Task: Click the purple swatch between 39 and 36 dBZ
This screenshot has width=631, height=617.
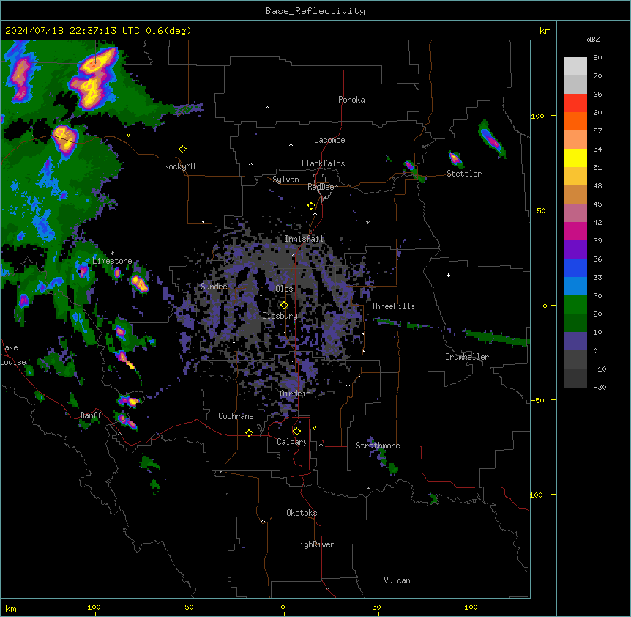Action: (575, 250)
